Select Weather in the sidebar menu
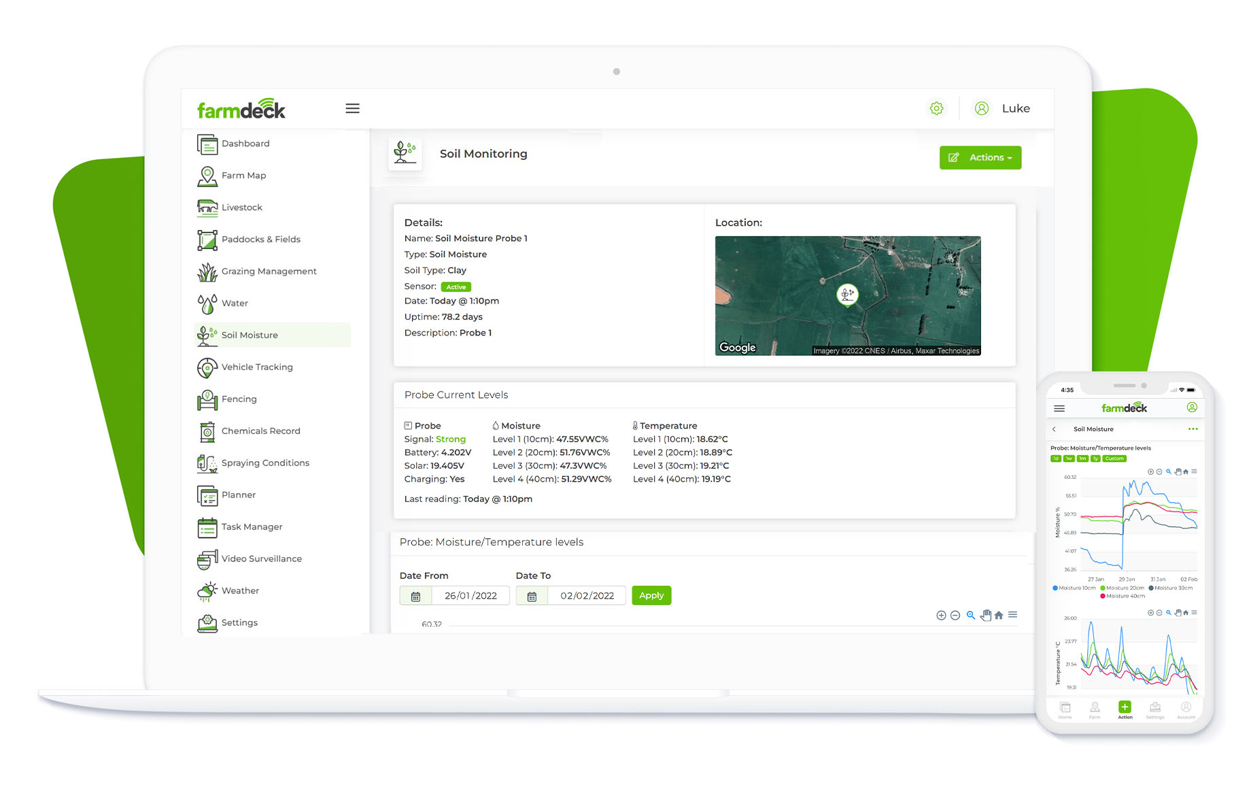The width and height of the screenshot is (1251, 796). click(240, 591)
